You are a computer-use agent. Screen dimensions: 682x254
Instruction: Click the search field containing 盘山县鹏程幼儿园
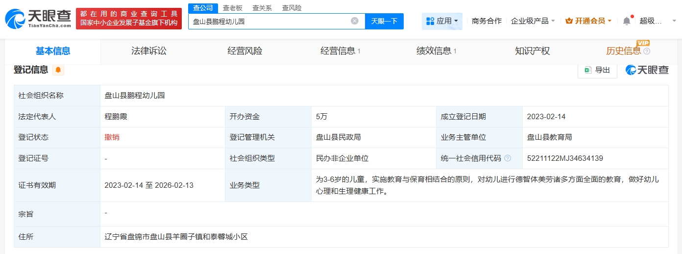(x=269, y=22)
